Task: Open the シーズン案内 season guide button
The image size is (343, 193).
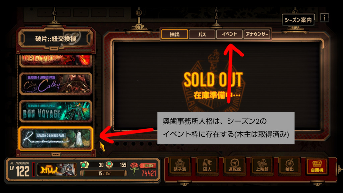Action: tap(298, 20)
